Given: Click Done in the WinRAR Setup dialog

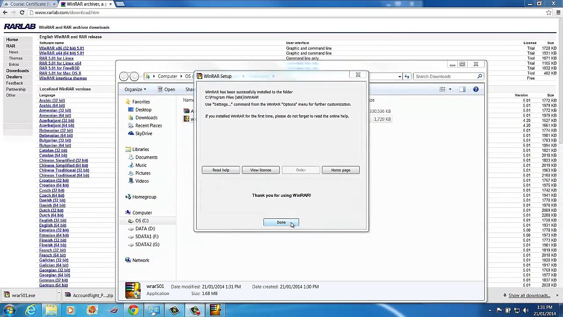Looking at the screenshot, I should 281,222.
